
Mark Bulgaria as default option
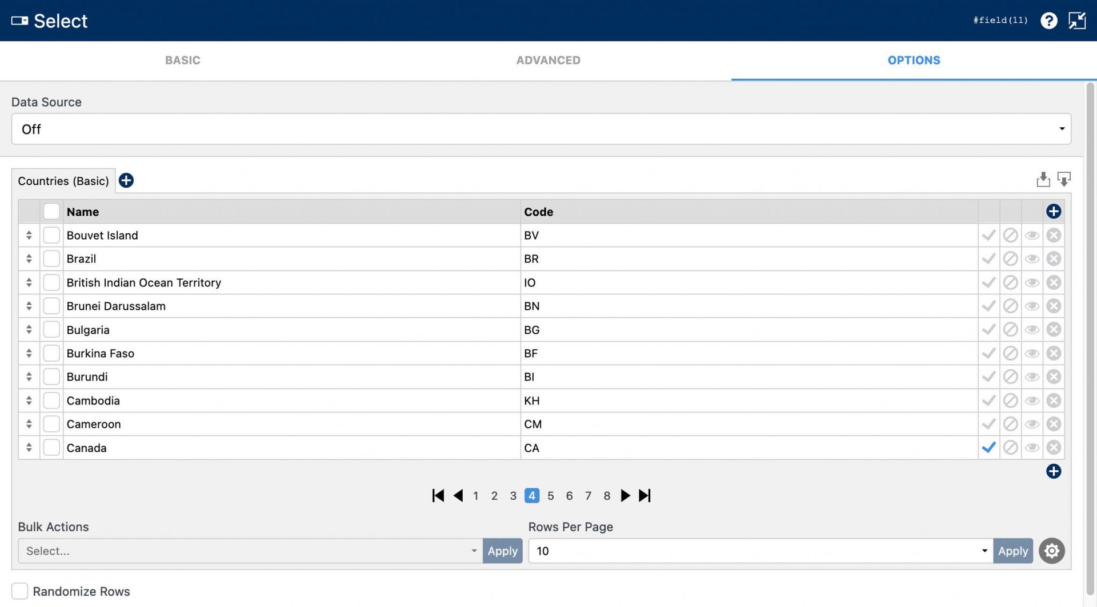pyautogui.click(x=988, y=330)
